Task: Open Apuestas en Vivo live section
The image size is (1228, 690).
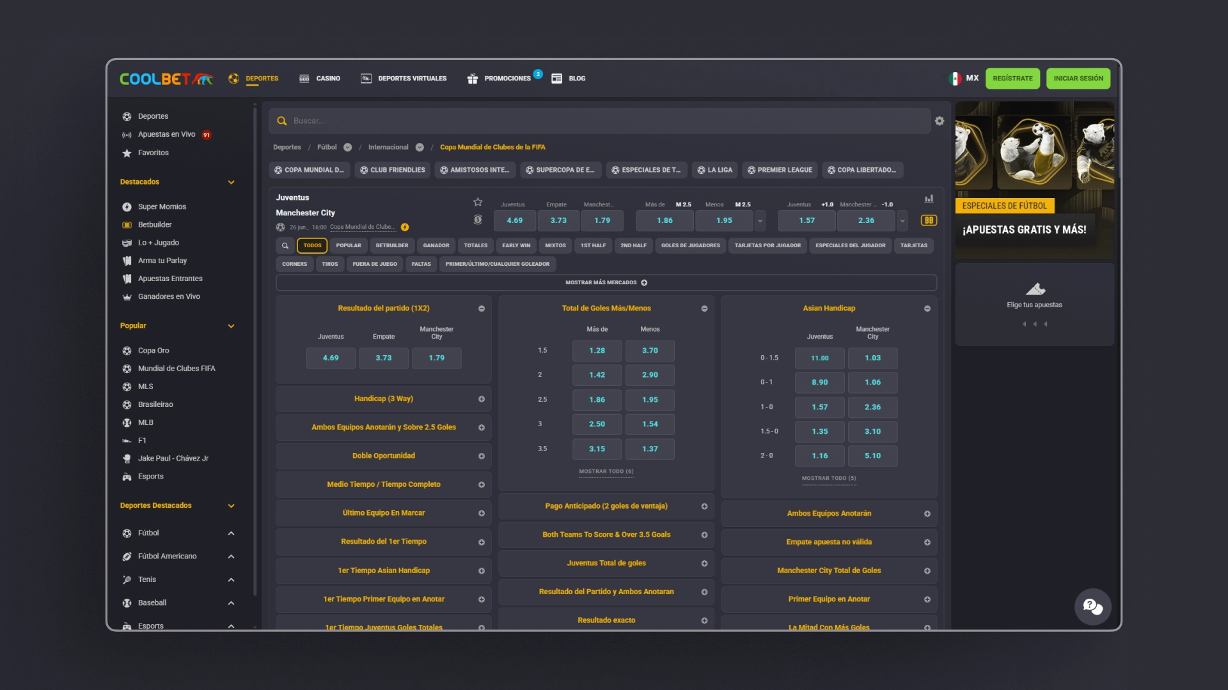Action: point(166,134)
